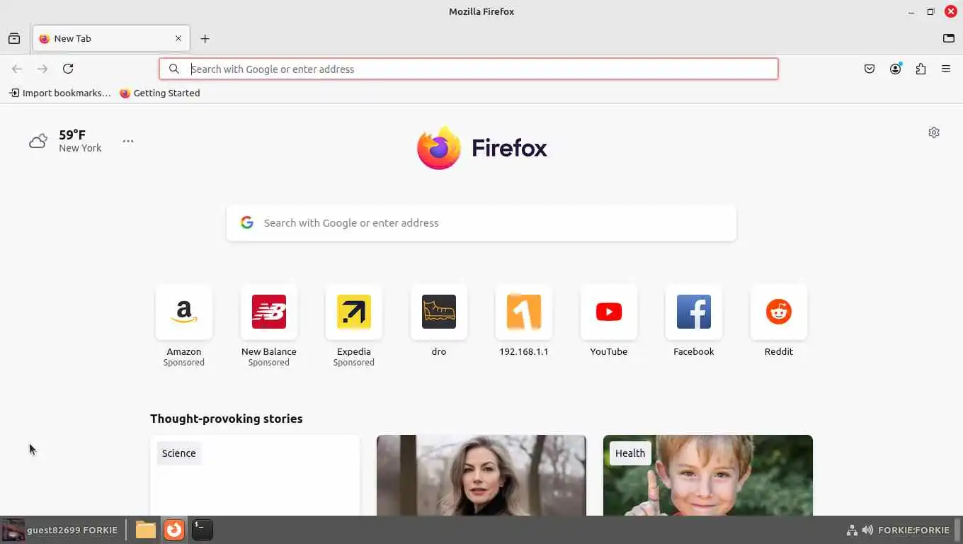Focus the URL address bar
The height and width of the screenshot is (544, 963).
click(x=469, y=69)
